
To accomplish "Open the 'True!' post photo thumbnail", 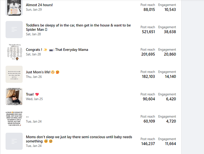I will pos(14,96).
